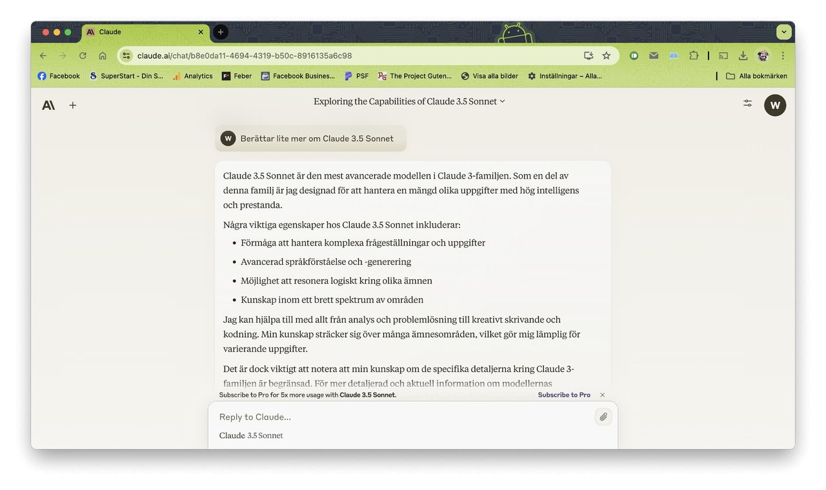The width and height of the screenshot is (826, 490).
Task: Go to browser home page
Action: [x=103, y=55]
